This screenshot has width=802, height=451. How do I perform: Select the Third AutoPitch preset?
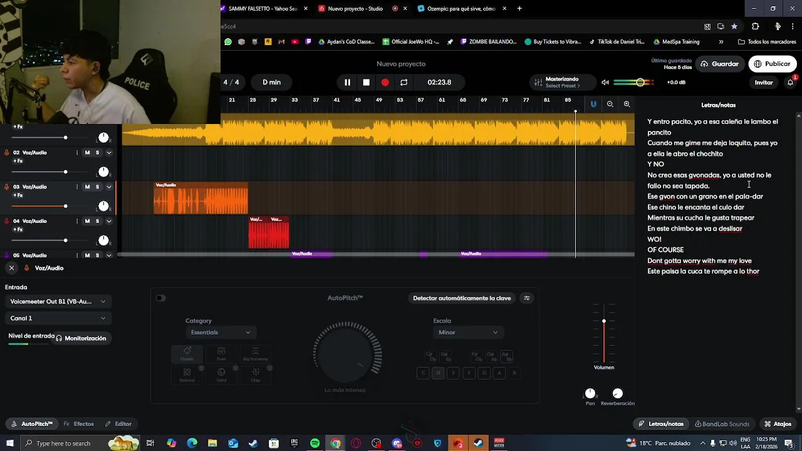click(221, 375)
